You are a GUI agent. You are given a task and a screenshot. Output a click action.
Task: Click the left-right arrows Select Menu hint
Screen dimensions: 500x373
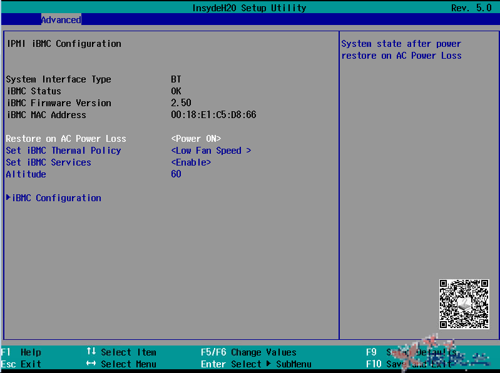121,364
